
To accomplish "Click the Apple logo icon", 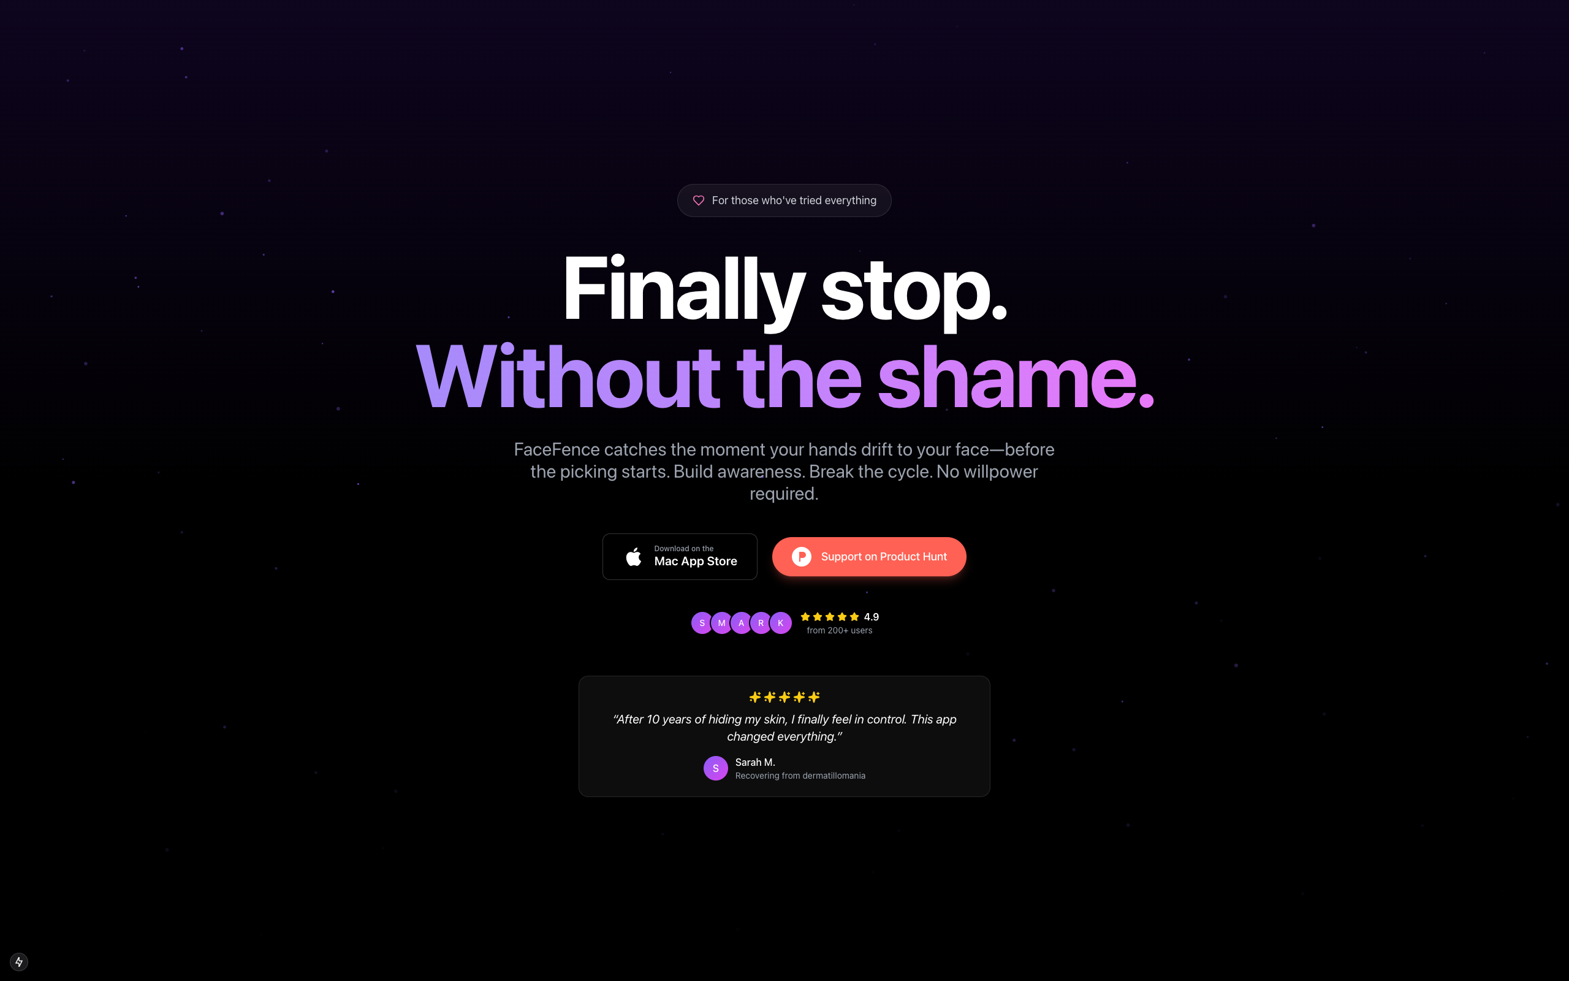I will (x=634, y=556).
